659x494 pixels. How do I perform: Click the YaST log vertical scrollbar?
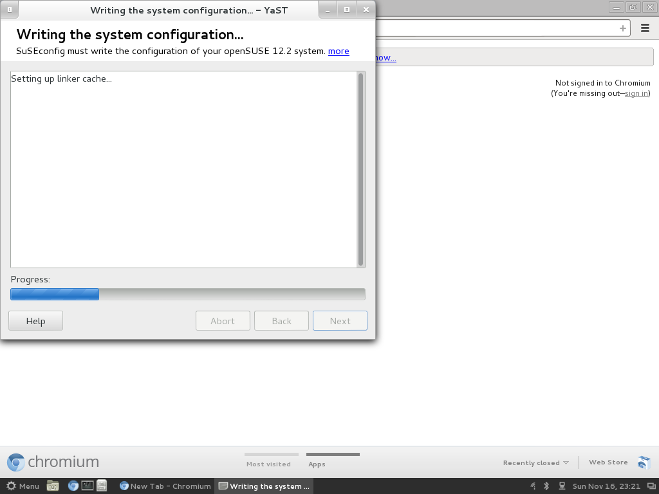(x=360, y=169)
